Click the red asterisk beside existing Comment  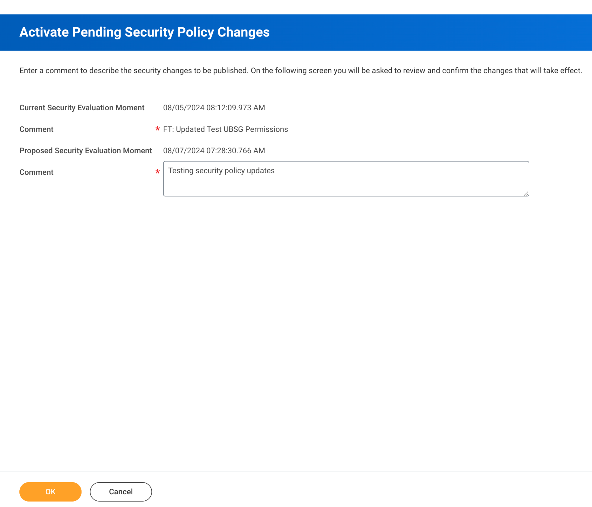(x=158, y=129)
